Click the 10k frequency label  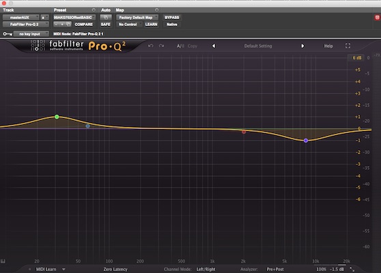[315, 261]
